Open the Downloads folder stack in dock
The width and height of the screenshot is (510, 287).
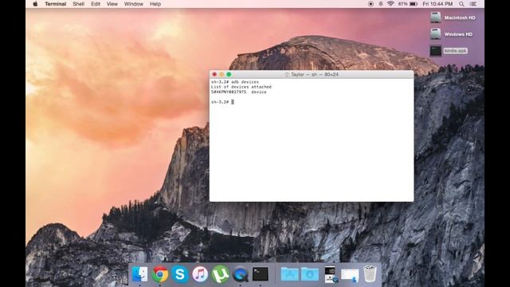tap(310, 274)
